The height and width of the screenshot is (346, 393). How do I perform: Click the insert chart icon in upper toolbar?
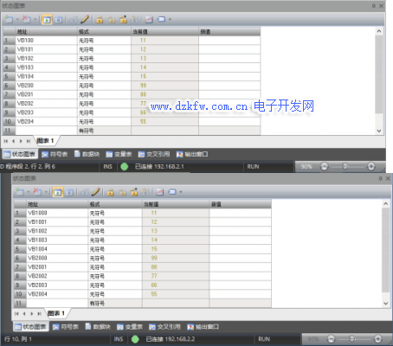(9, 19)
